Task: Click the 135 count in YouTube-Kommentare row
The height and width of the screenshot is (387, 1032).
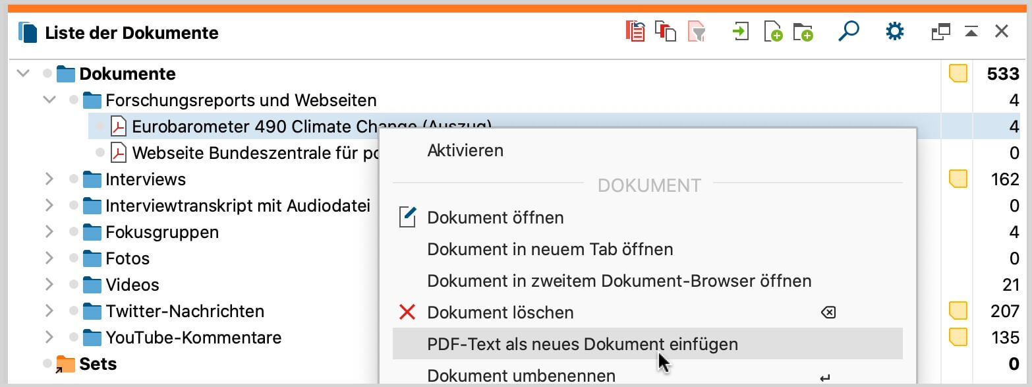Action: point(1005,338)
